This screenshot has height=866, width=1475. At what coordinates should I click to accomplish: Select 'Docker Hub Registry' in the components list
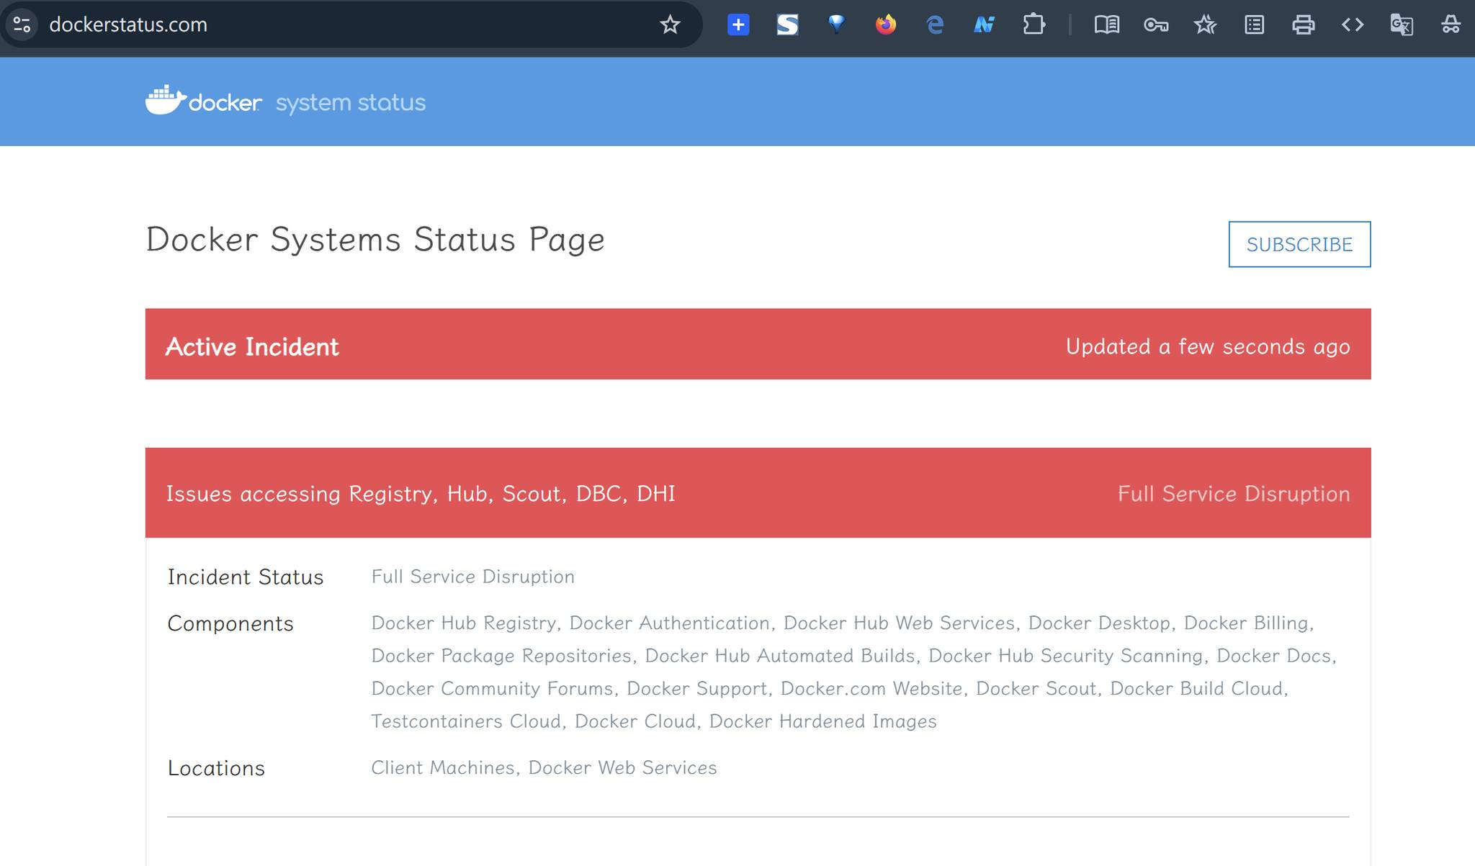(464, 623)
